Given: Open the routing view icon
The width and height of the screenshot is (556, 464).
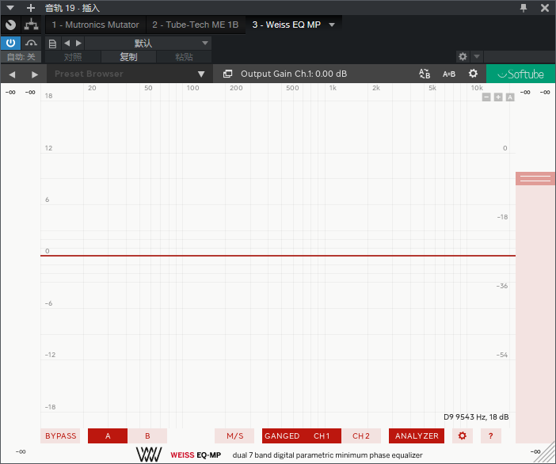Looking at the screenshot, I should click(31, 25).
